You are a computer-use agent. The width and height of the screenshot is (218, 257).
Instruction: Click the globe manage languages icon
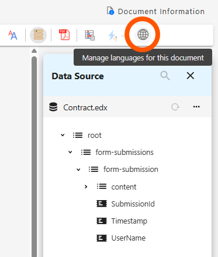(x=143, y=35)
